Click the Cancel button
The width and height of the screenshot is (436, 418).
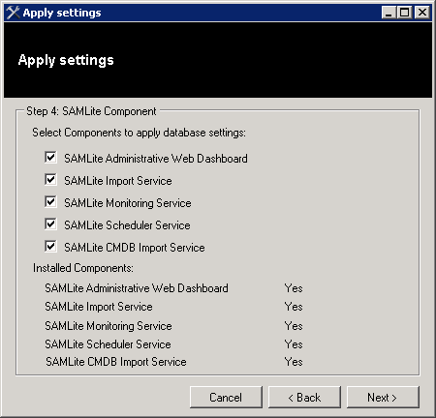click(226, 397)
